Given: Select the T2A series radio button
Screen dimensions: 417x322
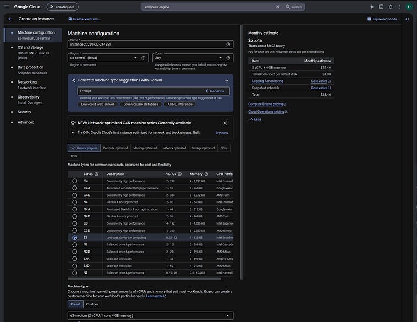Looking at the screenshot, I should (74, 259).
